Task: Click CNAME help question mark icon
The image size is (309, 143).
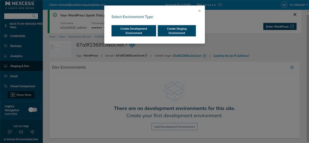Action: (x=204, y=56)
